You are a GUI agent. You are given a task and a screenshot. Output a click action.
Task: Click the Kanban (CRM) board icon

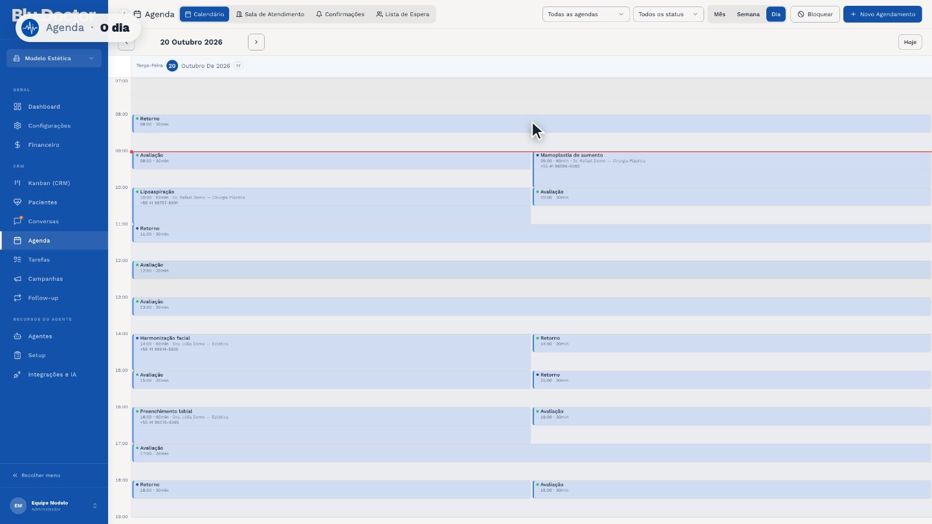coord(17,183)
